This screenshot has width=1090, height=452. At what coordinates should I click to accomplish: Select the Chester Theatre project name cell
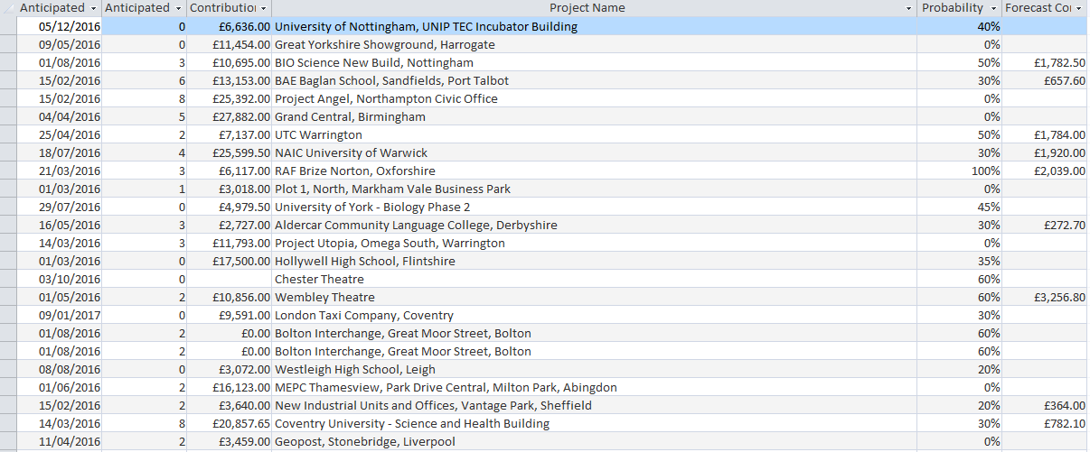(595, 279)
